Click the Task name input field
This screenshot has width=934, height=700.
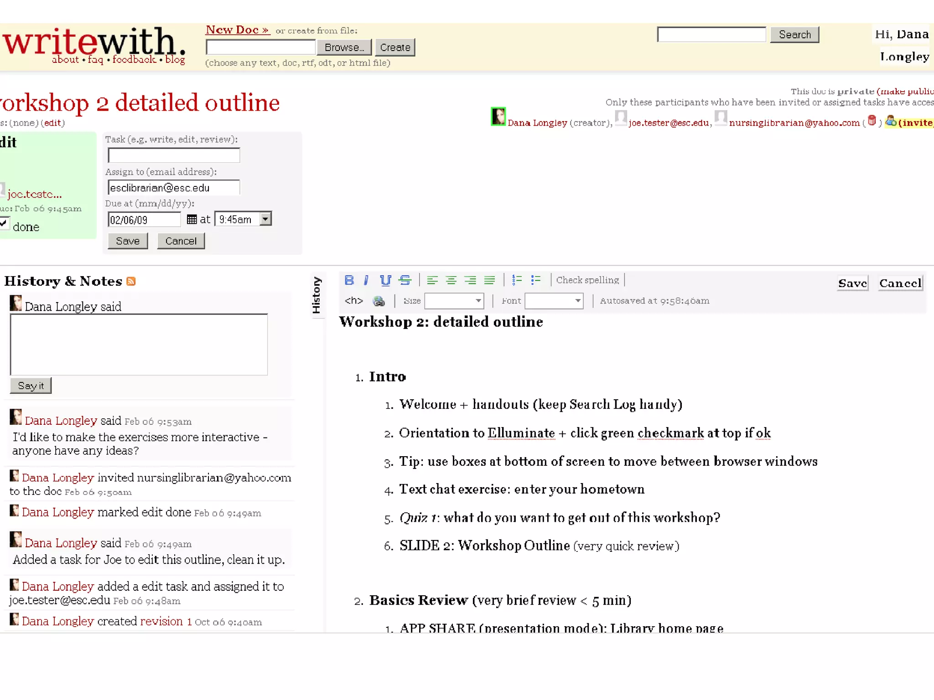pyautogui.click(x=174, y=155)
